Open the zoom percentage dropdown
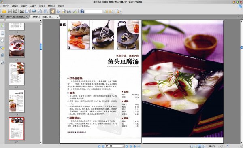Viewport: 243px width, 148px height. (219, 146)
